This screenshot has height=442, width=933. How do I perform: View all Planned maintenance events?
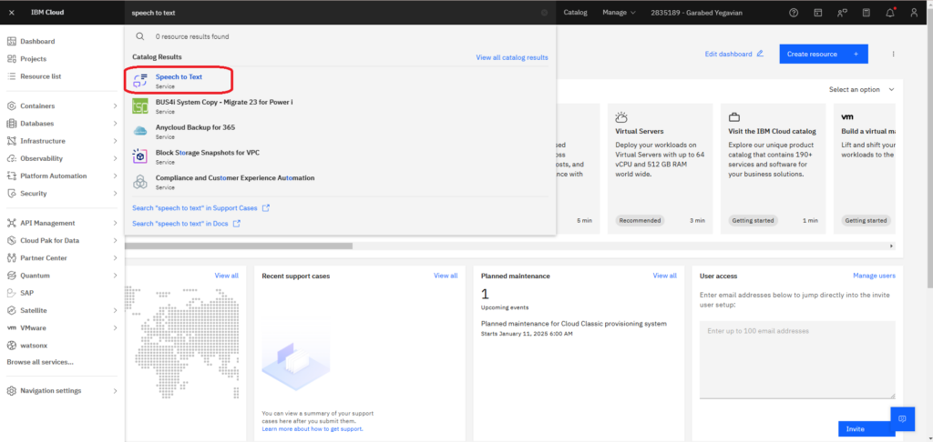[x=664, y=276]
